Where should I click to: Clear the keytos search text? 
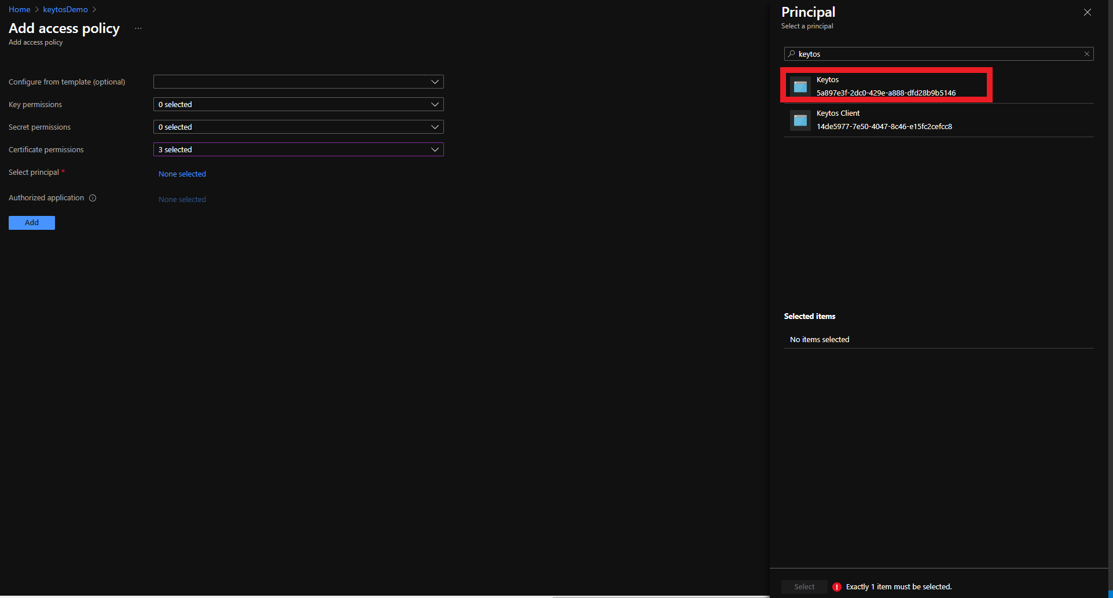[1087, 54]
